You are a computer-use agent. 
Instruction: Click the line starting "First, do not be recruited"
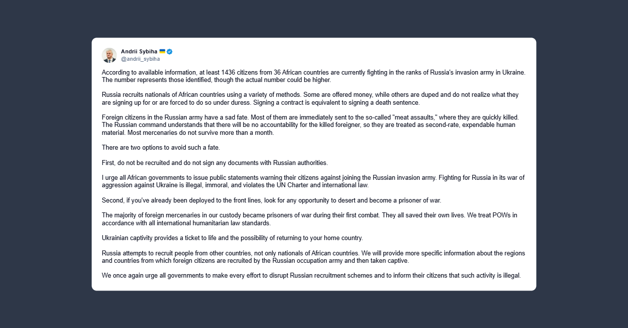pyautogui.click(x=214, y=163)
